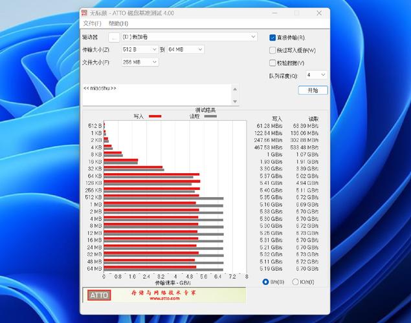This screenshot has width=411, height=323.
Task: Open the 512 B transfer size dropdown
Action: coord(140,50)
